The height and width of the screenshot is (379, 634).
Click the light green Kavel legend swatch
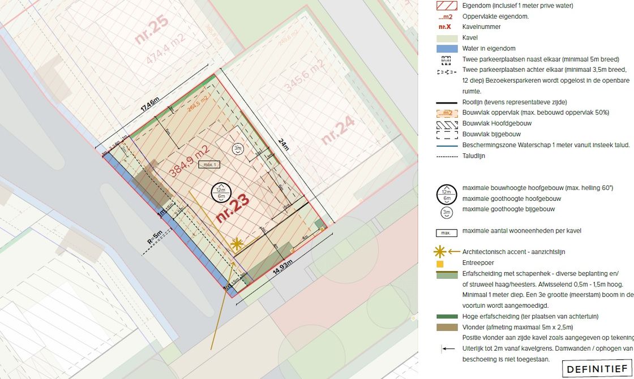coord(447,38)
